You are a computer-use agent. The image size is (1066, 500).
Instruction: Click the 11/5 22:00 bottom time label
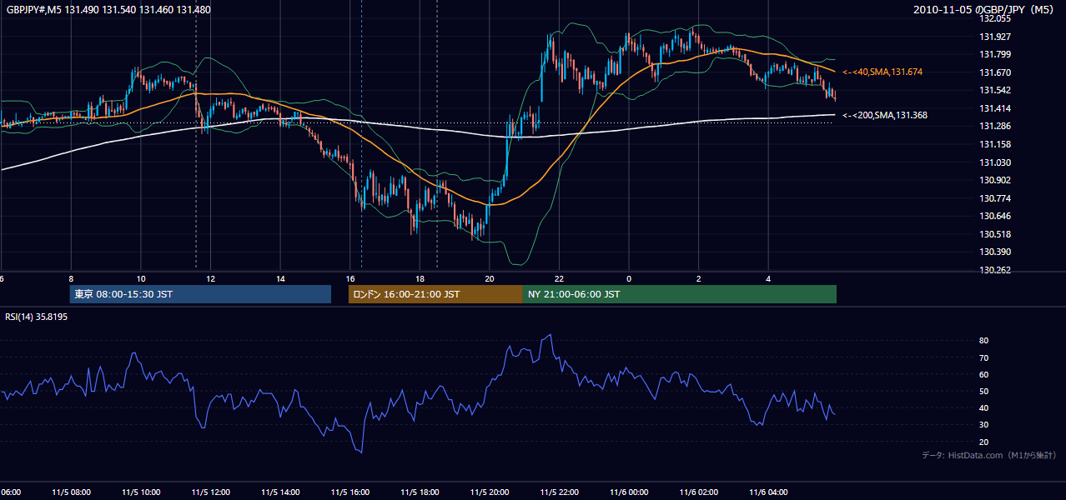[560, 492]
